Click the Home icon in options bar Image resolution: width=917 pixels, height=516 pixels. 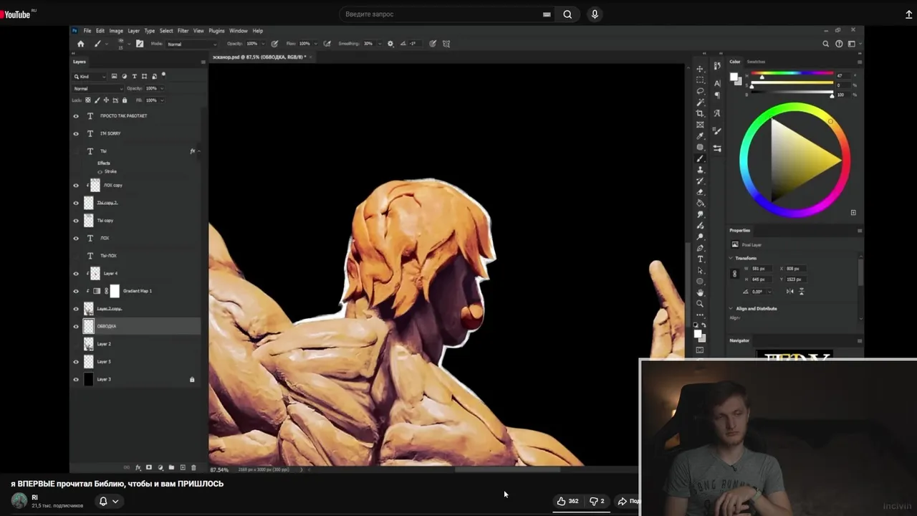(80, 44)
